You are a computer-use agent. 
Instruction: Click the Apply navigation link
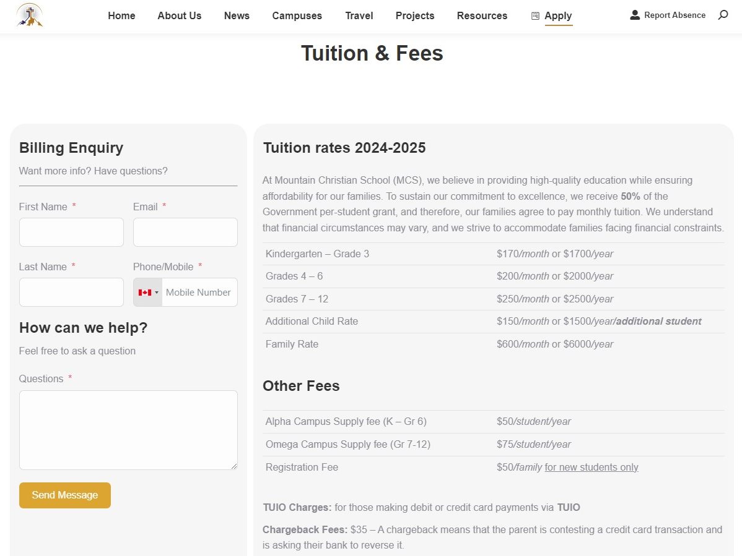click(x=558, y=15)
